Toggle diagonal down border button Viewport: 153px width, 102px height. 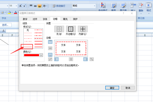[x=92, y=59]
